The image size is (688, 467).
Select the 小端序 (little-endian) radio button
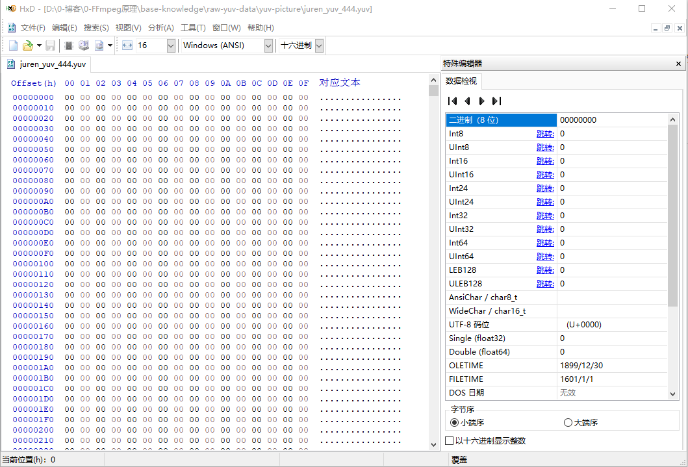click(454, 422)
